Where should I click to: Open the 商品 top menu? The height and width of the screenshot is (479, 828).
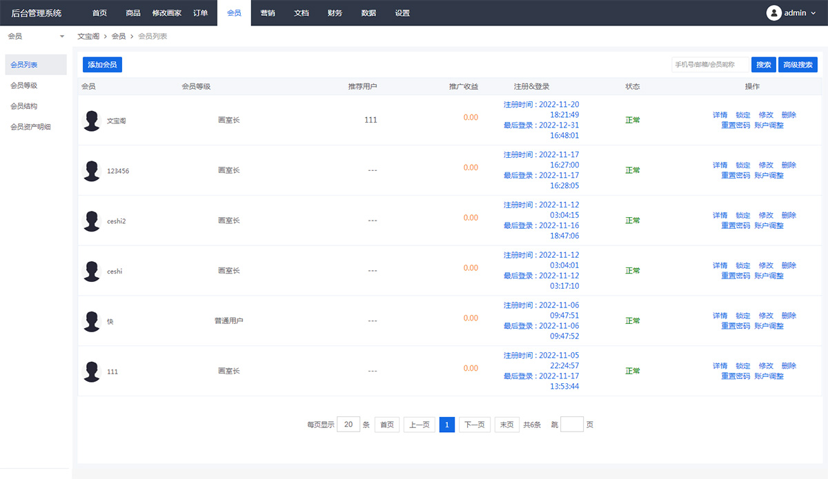[x=133, y=13]
